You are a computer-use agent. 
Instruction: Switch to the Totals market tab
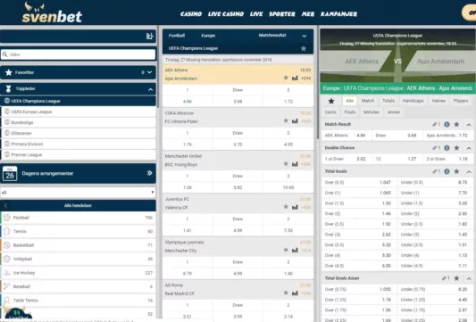point(388,101)
